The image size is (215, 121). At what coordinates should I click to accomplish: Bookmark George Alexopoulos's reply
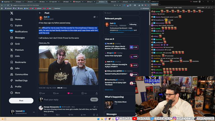pos(94,115)
